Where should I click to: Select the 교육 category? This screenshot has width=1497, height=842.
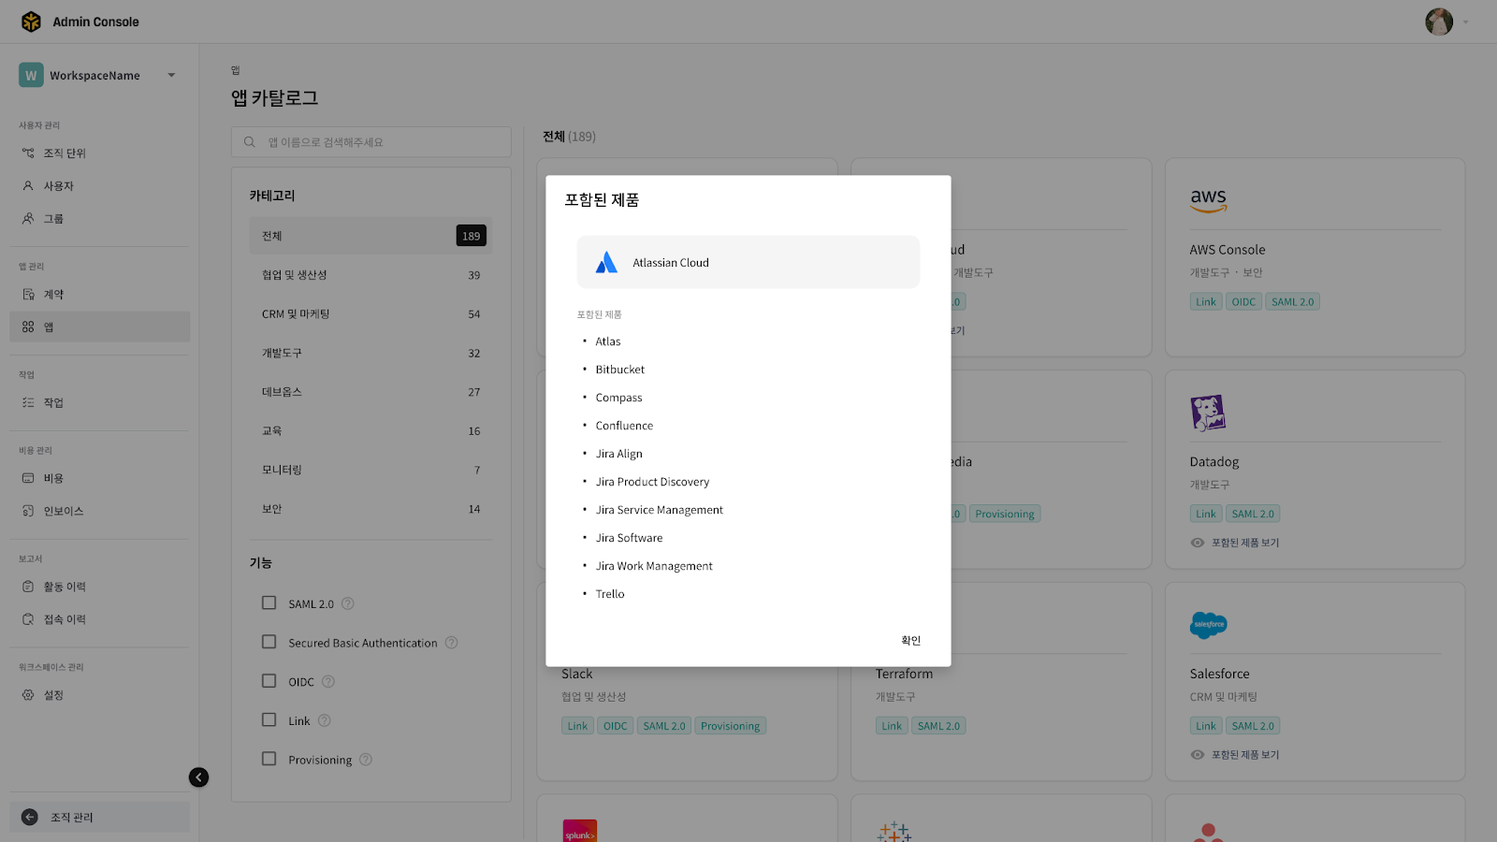(371, 431)
